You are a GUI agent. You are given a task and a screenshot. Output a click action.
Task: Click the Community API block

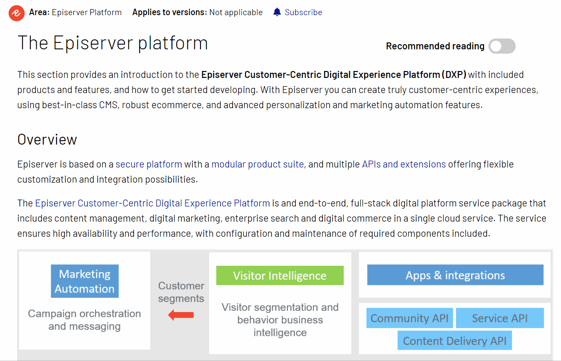point(409,318)
